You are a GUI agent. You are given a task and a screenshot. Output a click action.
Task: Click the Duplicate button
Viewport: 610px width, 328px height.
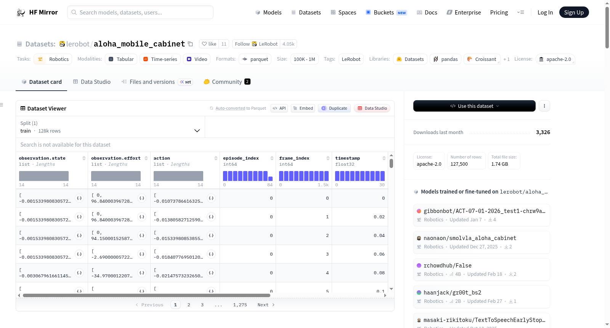point(334,108)
